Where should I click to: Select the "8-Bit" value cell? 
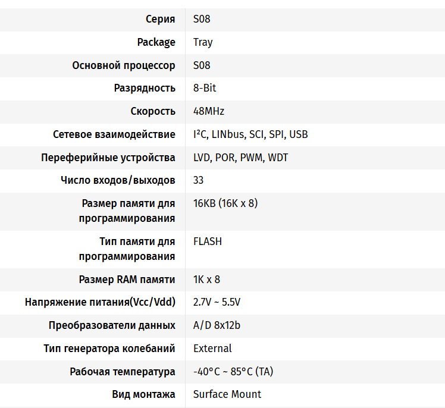pyautogui.click(x=205, y=88)
